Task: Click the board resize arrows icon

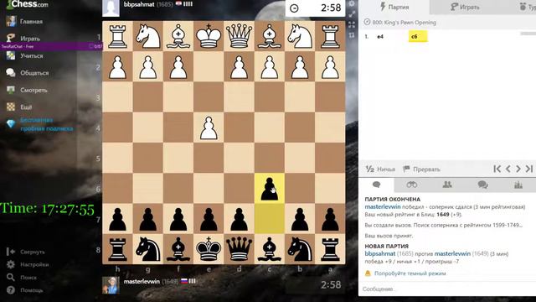Action: (352, 14)
